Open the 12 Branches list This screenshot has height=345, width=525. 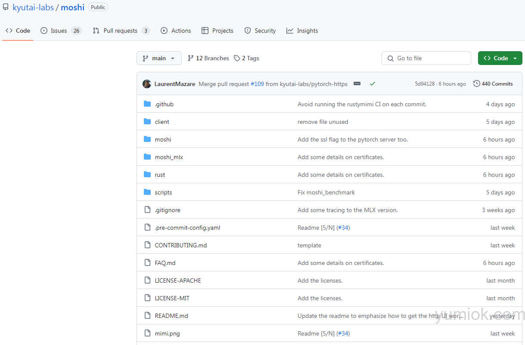pos(208,58)
